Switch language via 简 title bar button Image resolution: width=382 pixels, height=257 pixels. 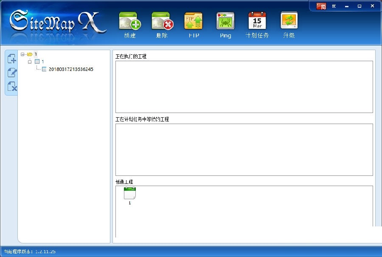point(321,6)
